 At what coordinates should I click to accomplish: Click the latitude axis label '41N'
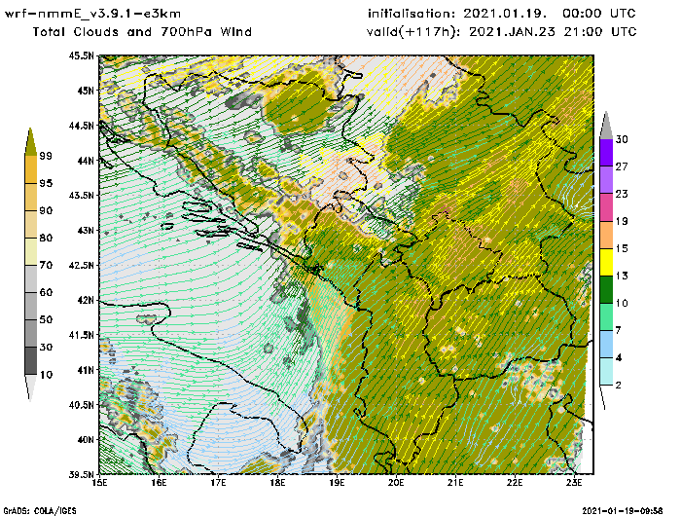[86, 370]
